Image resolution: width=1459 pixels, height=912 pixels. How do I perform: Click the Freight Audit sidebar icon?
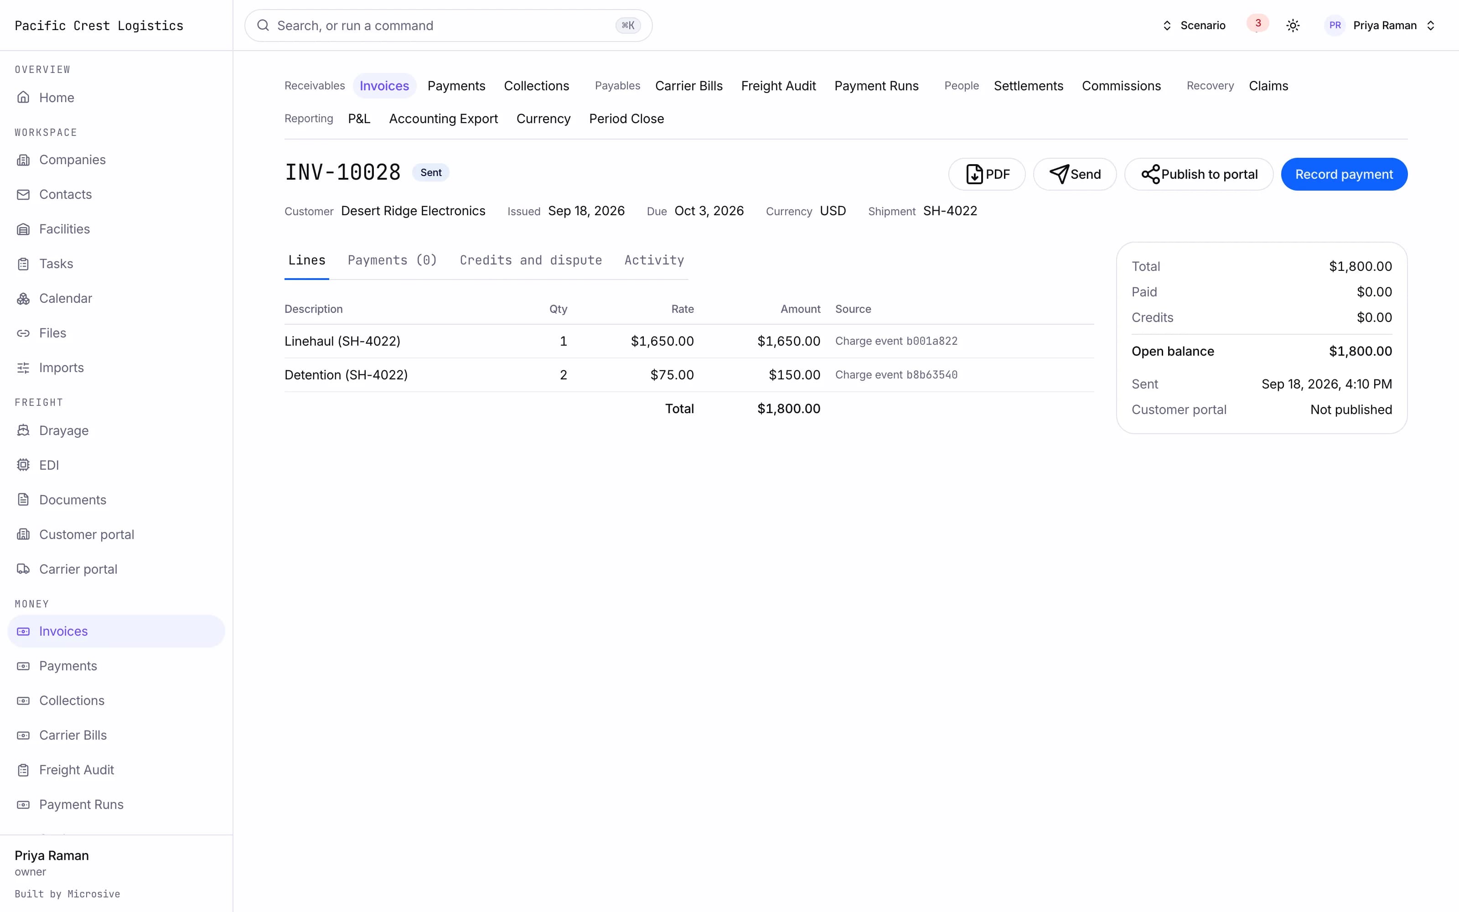tap(23, 770)
